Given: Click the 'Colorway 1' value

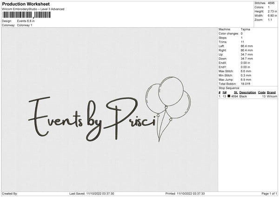Looking at the screenshot, I should (x=25, y=25).
